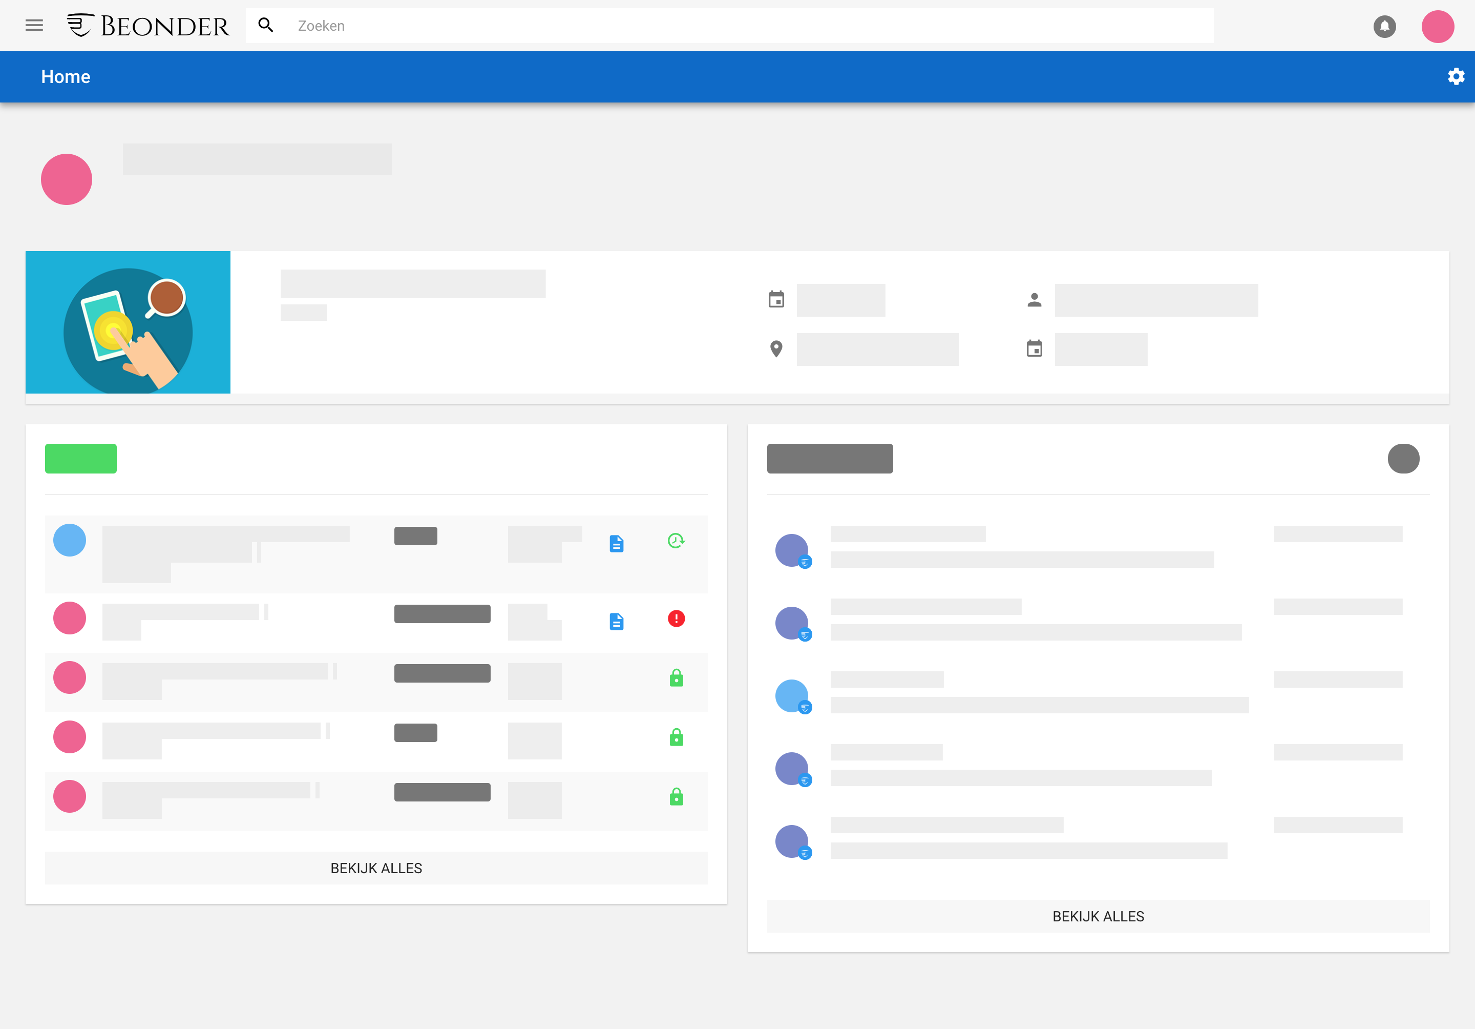Open the settings gear in blue bar
1475x1029 pixels.
pyautogui.click(x=1456, y=76)
